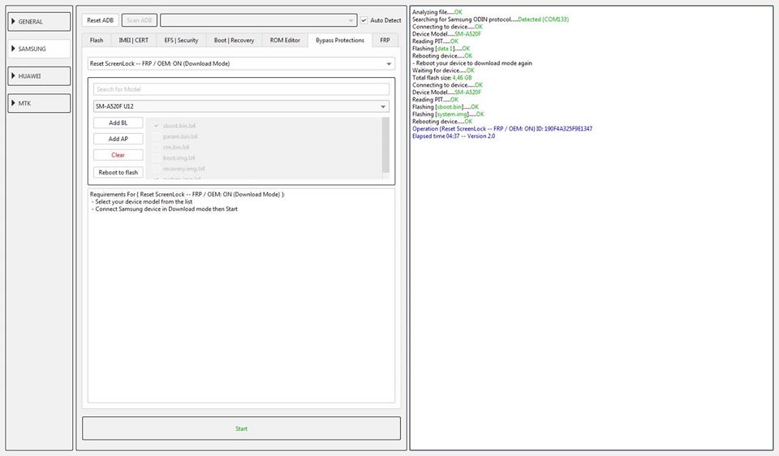This screenshot has height=456, width=779.
Task: Click the Reboot to flash button
Action: pos(118,172)
